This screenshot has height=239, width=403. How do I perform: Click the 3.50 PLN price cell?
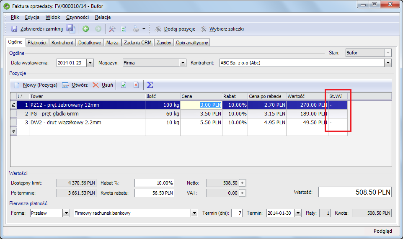pyautogui.click(x=201, y=114)
